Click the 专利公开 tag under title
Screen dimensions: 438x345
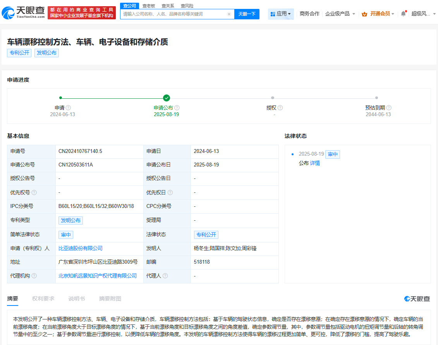[x=19, y=53]
